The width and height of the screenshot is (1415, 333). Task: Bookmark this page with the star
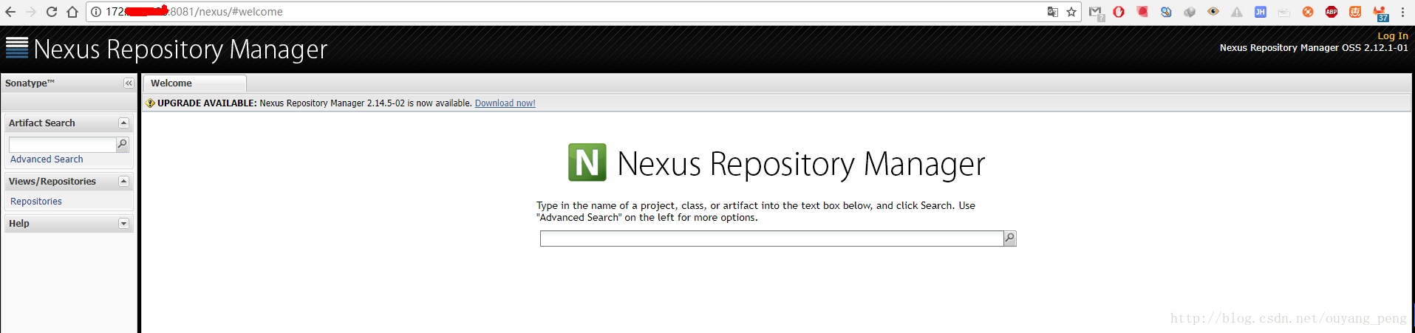click(x=1071, y=12)
